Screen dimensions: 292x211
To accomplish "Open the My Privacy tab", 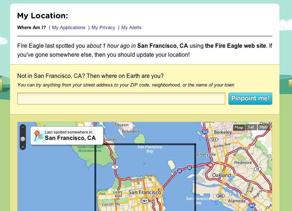I will 103,28.
